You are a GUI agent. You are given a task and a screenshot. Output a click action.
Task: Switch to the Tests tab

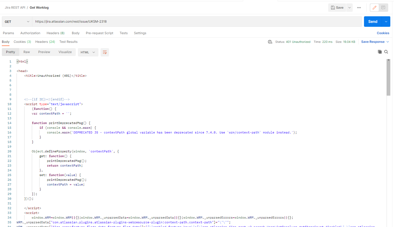(123, 33)
